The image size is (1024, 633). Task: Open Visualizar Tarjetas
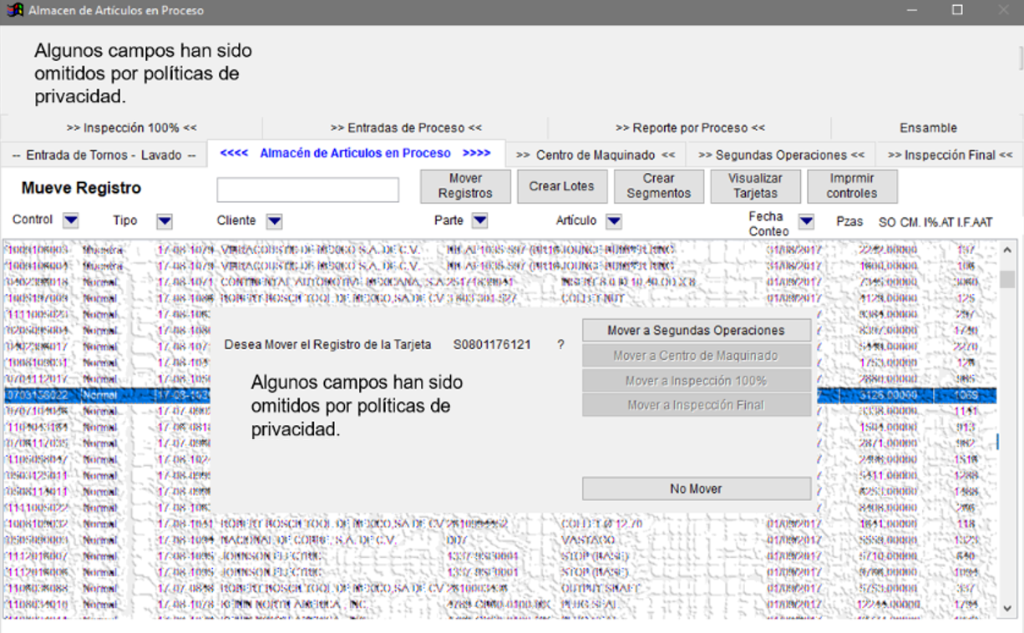click(x=755, y=186)
